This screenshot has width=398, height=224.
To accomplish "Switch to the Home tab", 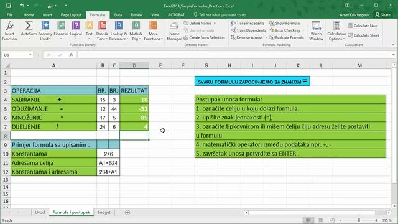I will pyautogui.click(x=29, y=15).
